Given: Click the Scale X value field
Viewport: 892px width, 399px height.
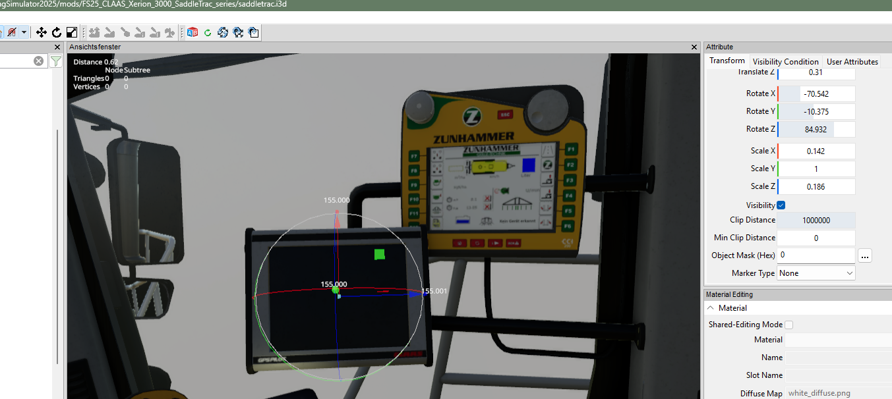Looking at the screenshot, I should click(x=816, y=151).
